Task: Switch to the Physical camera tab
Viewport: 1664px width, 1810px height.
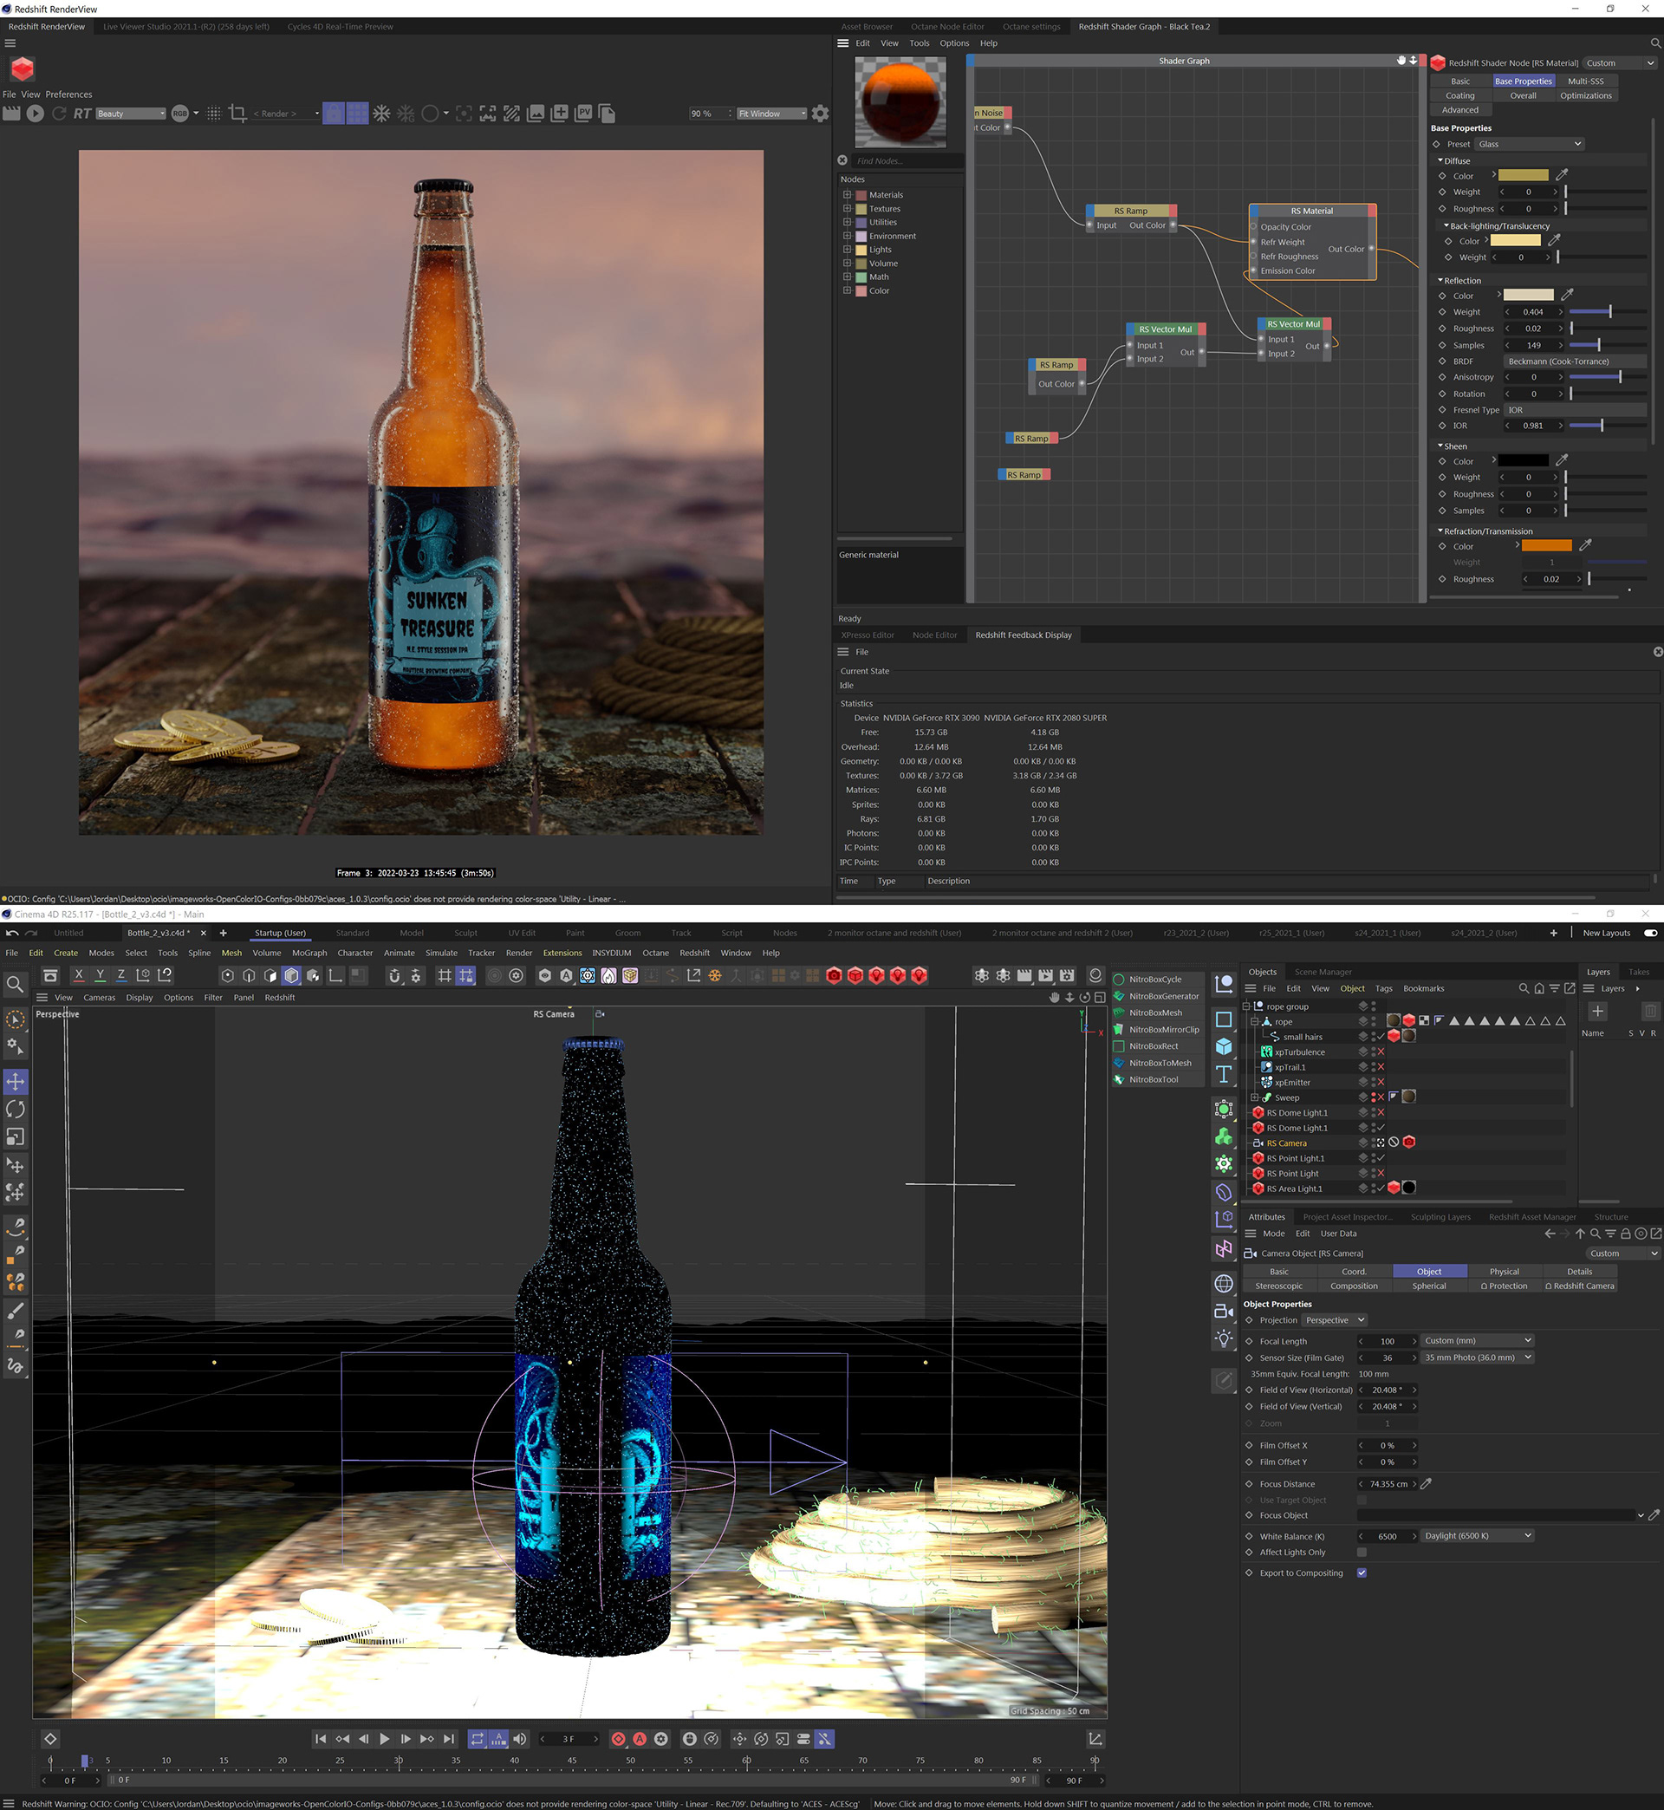Action: pos(1504,1272)
